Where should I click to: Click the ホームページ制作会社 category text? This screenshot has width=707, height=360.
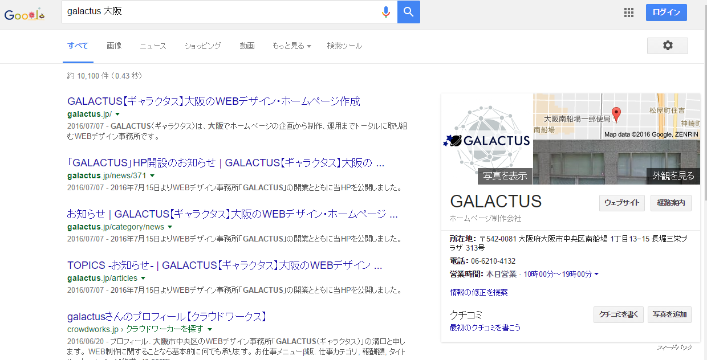pos(486,218)
